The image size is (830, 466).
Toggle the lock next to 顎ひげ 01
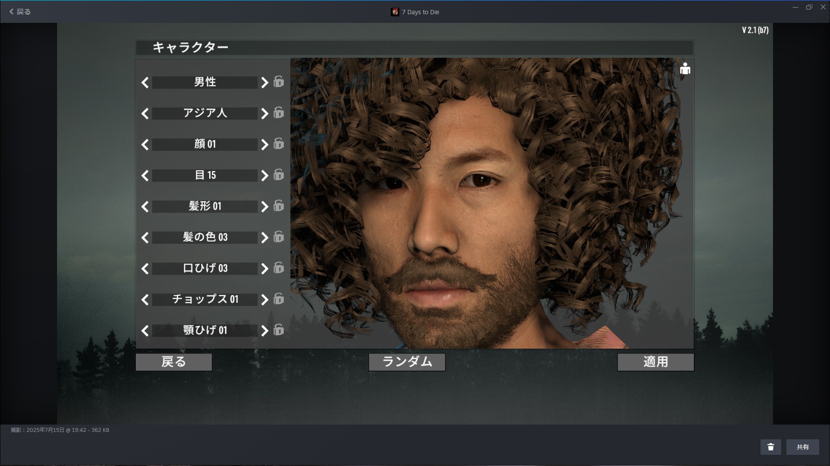pyautogui.click(x=279, y=330)
